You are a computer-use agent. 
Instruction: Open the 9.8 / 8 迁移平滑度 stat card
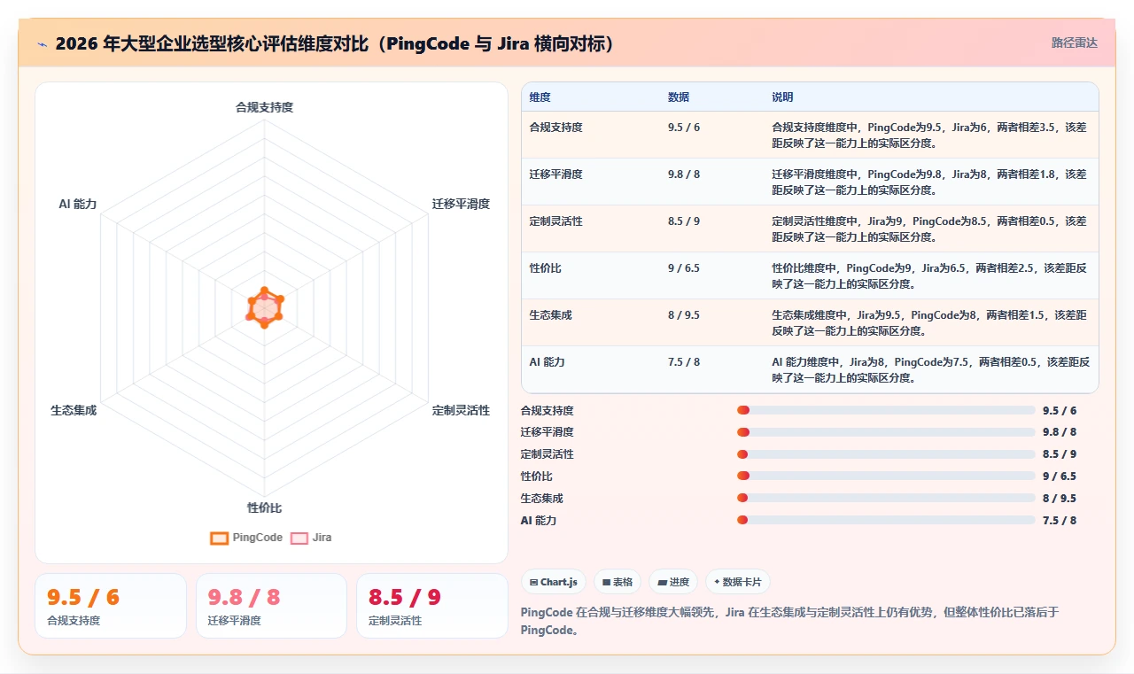coord(271,606)
